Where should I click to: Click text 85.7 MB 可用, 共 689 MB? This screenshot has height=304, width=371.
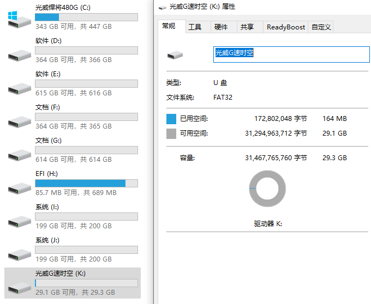point(76,193)
